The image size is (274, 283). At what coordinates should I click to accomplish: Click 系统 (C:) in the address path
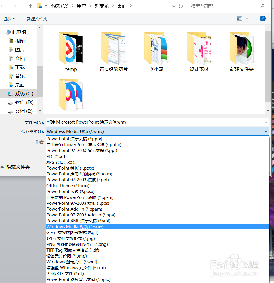(59, 6)
